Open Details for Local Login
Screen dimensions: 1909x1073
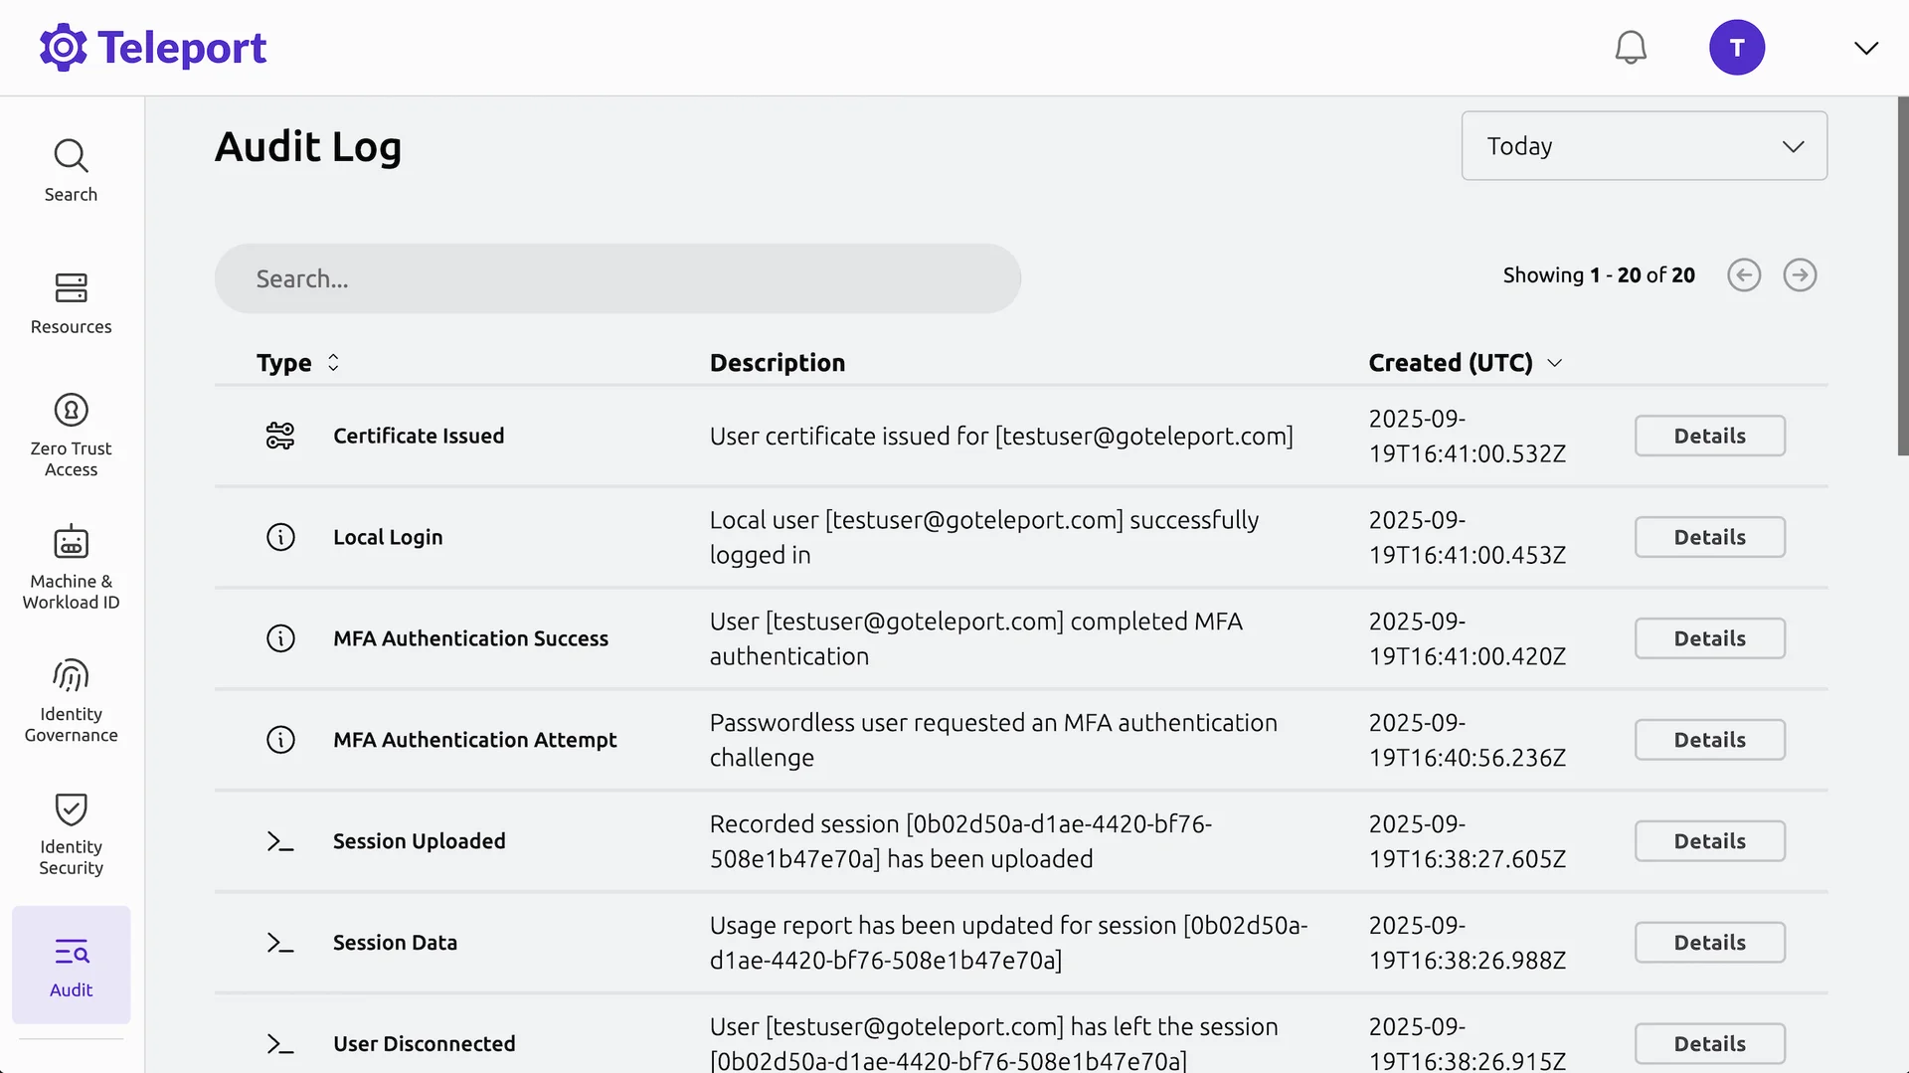pyautogui.click(x=1710, y=537)
